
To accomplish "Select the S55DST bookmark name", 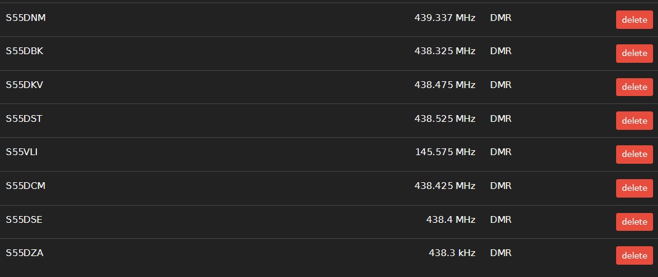I will click(x=24, y=118).
